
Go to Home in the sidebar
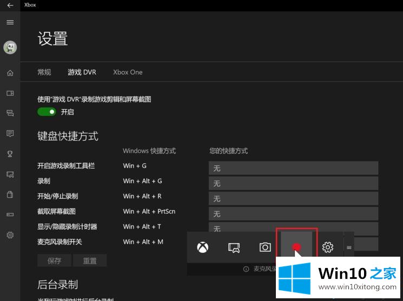[10, 73]
